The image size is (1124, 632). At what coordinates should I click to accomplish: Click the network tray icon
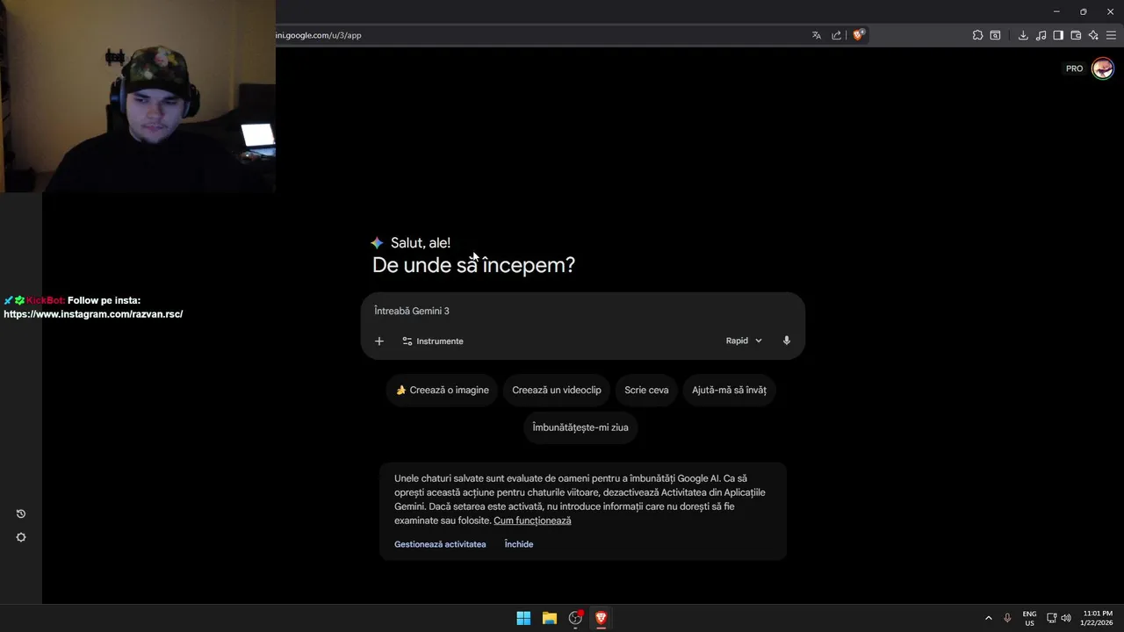1052,618
